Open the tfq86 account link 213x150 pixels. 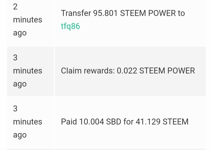(70, 26)
